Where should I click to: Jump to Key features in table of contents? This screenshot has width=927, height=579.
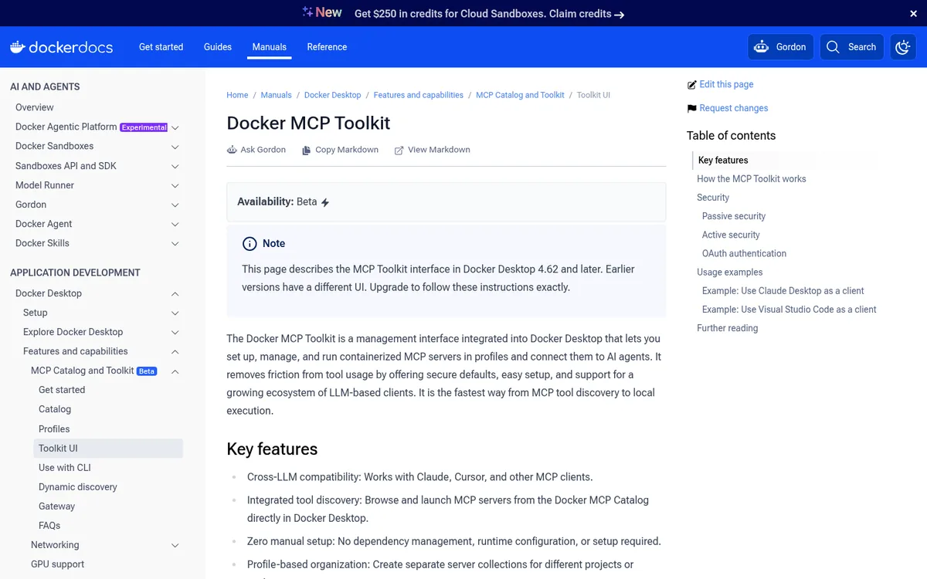click(723, 161)
